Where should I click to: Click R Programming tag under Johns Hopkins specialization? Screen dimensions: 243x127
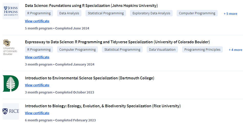point(39,13)
